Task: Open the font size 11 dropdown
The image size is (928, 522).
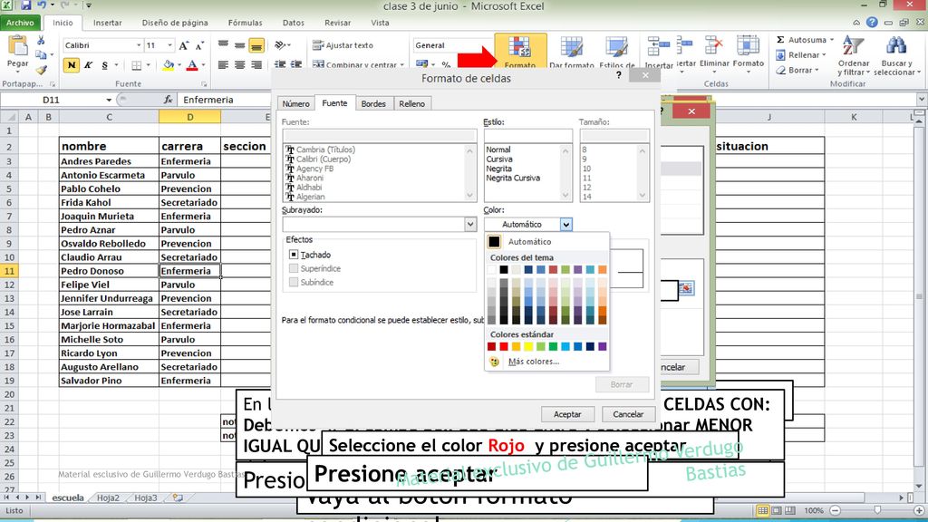Action: click(x=169, y=45)
